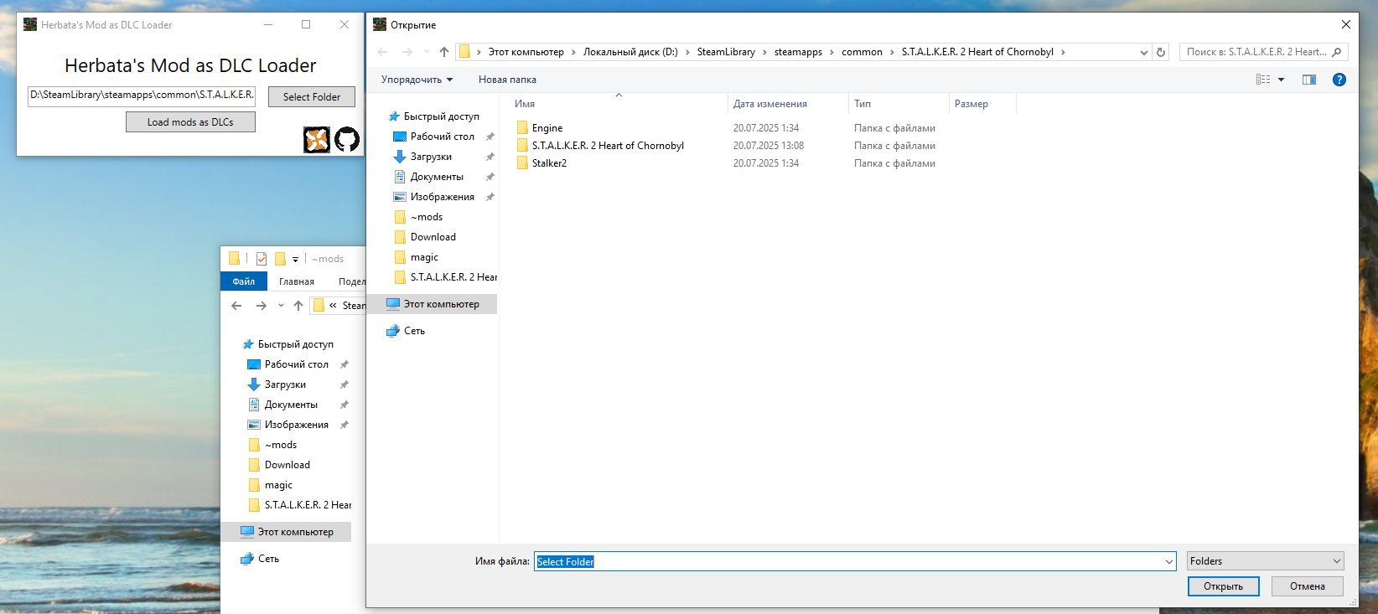Click the Nexus Mods icon in loader window
Viewport: 1378px width, 614px height.
pos(317,139)
